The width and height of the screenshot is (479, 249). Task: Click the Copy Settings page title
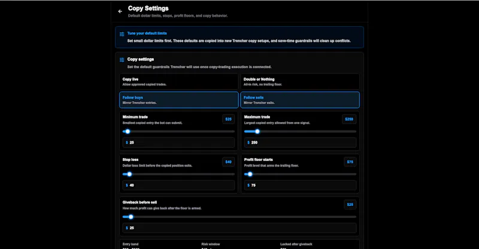pos(148,8)
